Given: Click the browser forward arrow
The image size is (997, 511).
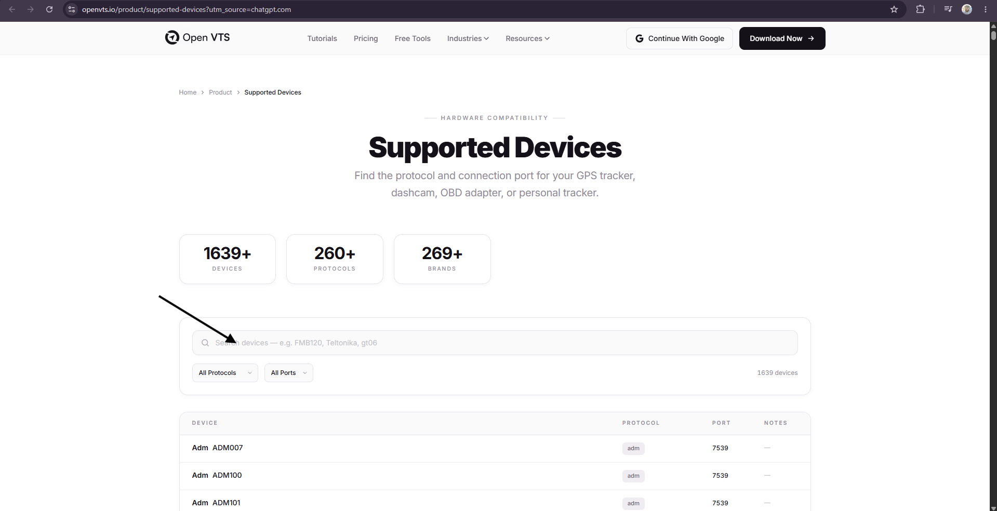Looking at the screenshot, I should [x=31, y=9].
